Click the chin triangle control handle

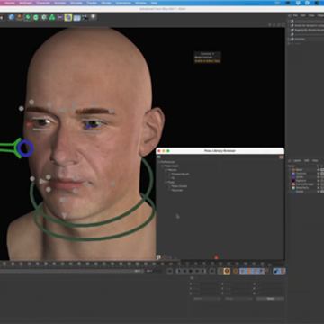coord(64,215)
